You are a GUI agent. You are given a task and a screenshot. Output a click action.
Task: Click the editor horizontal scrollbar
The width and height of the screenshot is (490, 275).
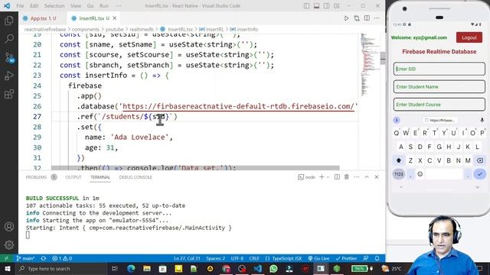195,168
